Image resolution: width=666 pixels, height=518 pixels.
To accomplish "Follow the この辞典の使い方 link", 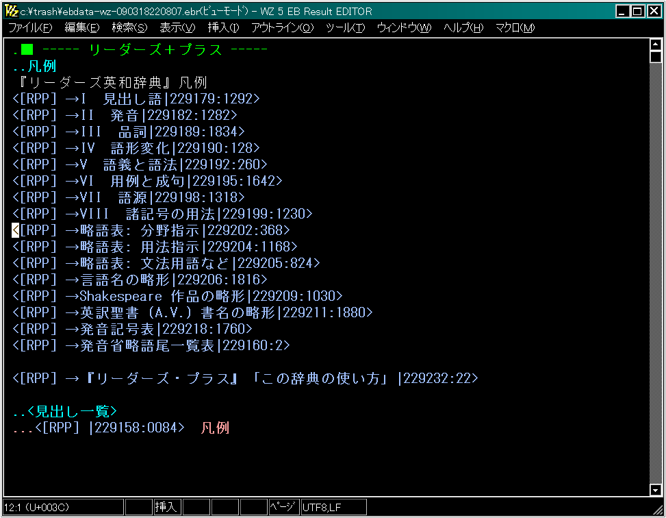I will pyautogui.click(x=245, y=378).
